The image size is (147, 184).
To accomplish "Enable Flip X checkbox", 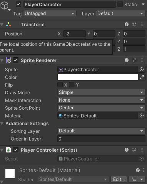I will click(x=60, y=85).
